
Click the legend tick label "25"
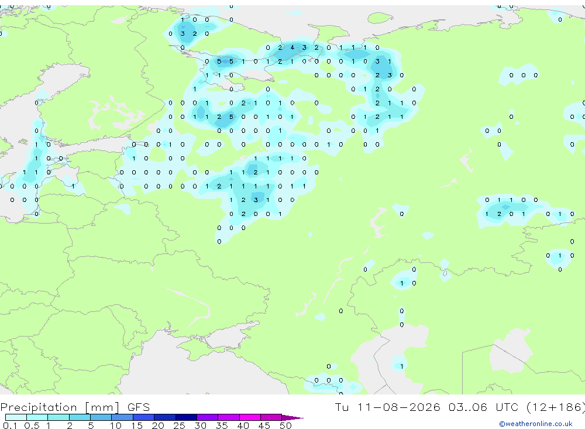click(179, 425)
